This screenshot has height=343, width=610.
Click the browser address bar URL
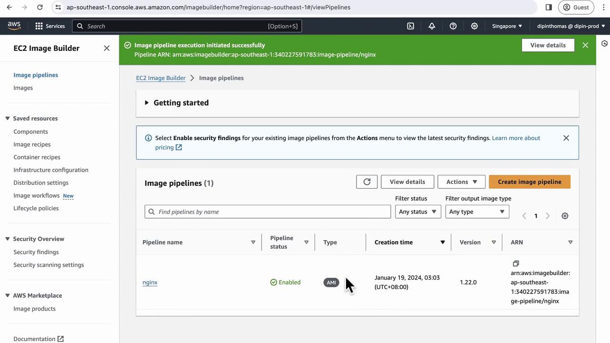pos(208,7)
